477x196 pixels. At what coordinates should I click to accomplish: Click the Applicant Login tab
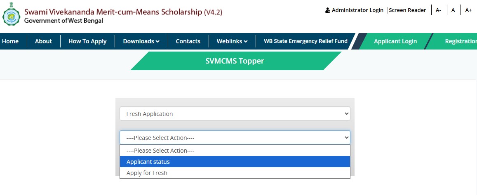(395, 41)
